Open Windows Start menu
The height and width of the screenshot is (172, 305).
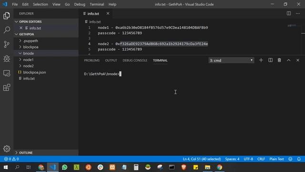tap(5, 167)
